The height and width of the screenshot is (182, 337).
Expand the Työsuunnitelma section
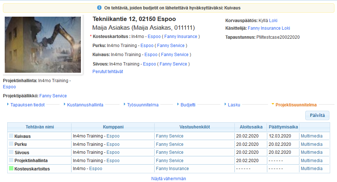point(142,105)
